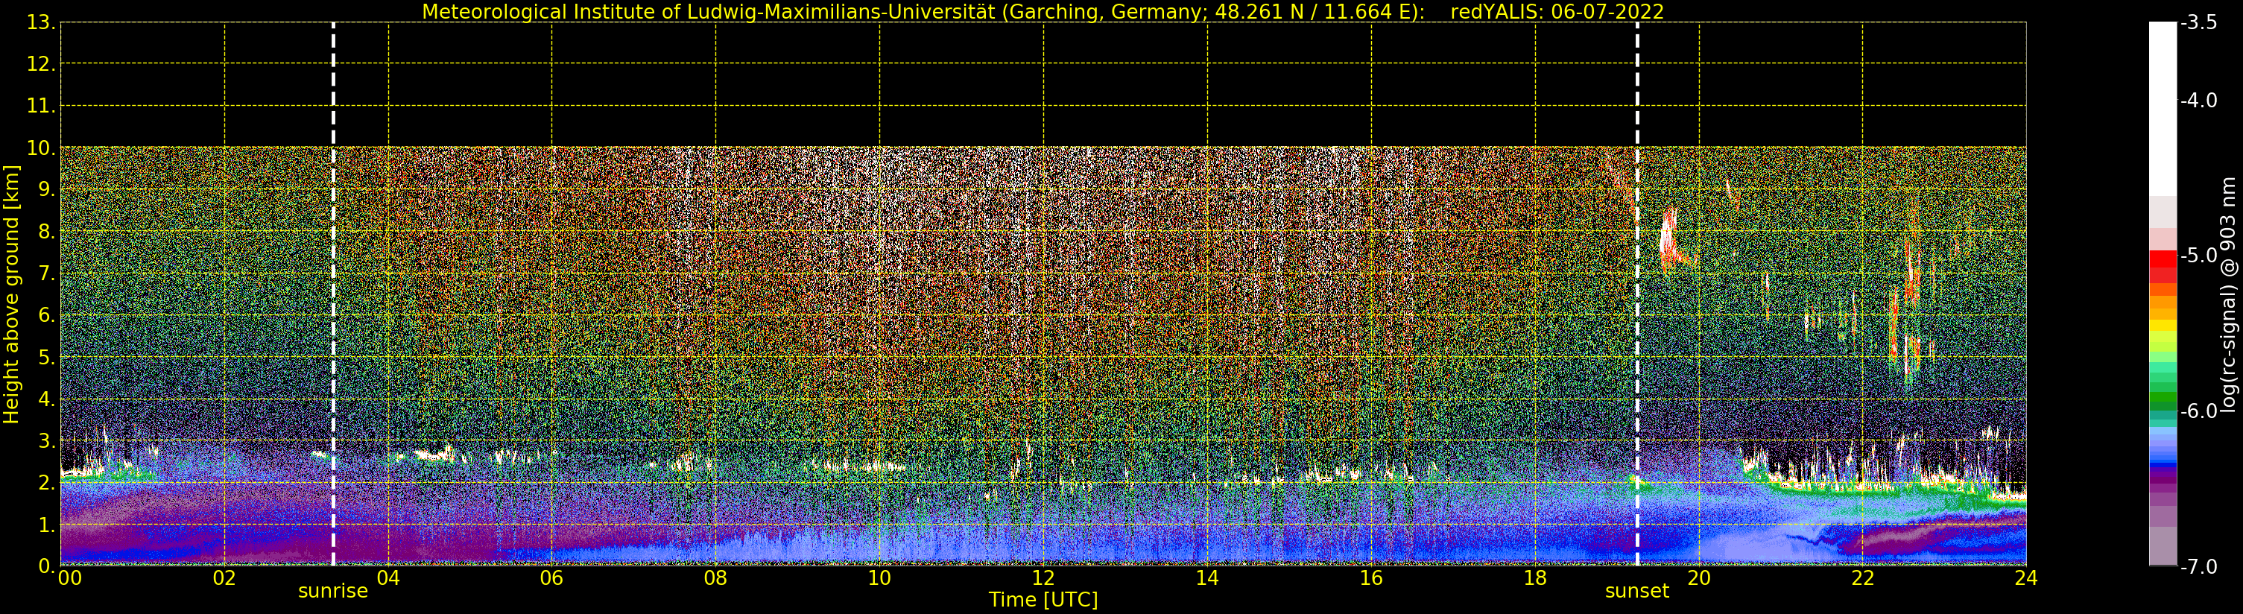Click the x-axis tick label '14'
This screenshot has height=614, width=2243.
click(x=1207, y=577)
